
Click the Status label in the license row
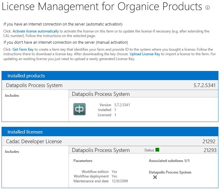click(149, 150)
